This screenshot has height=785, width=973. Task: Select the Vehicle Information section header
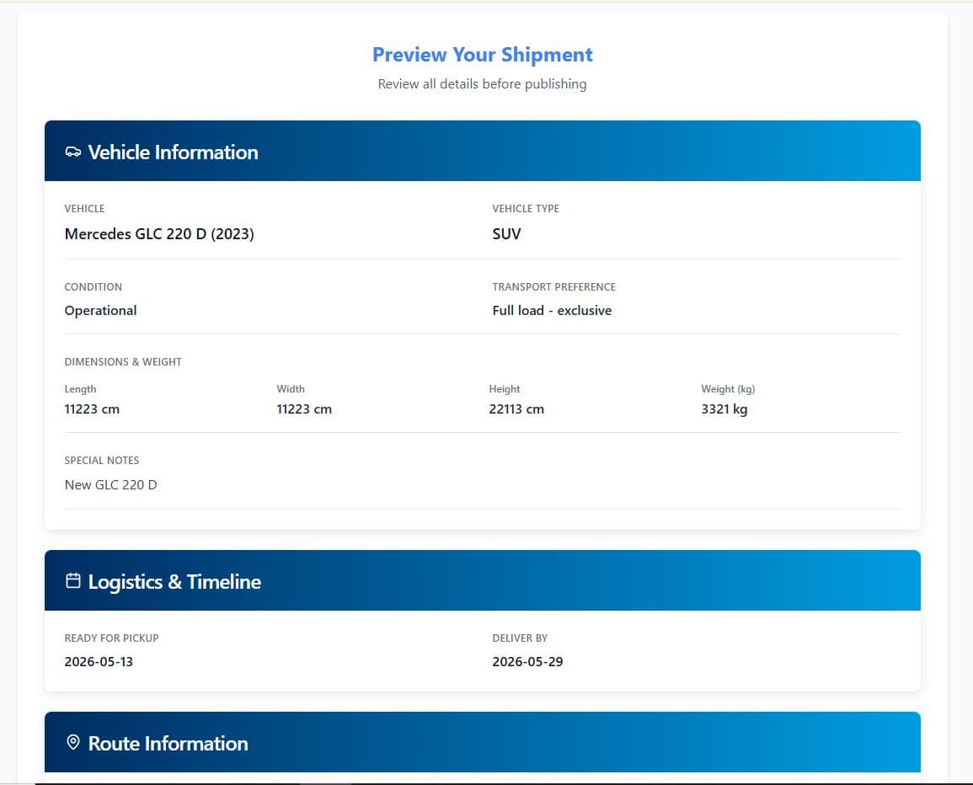pos(482,151)
